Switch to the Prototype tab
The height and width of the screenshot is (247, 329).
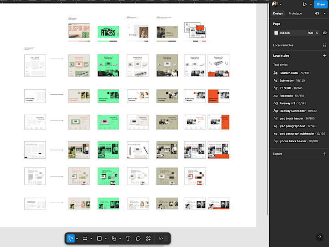(x=295, y=13)
